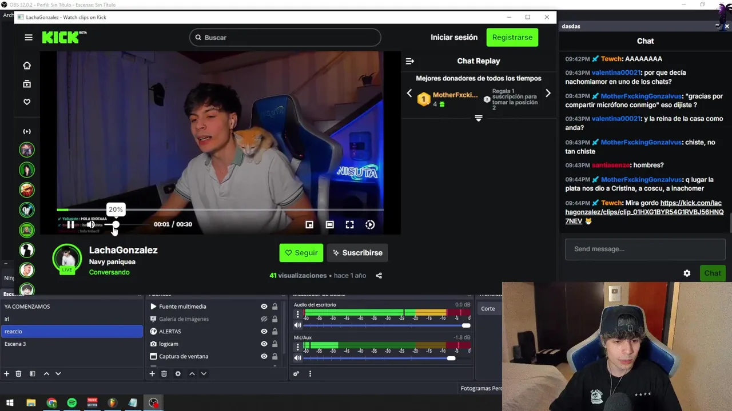Open the clip link in Tewch's chat message
Screen dimensions: 732x411
click(x=645, y=212)
